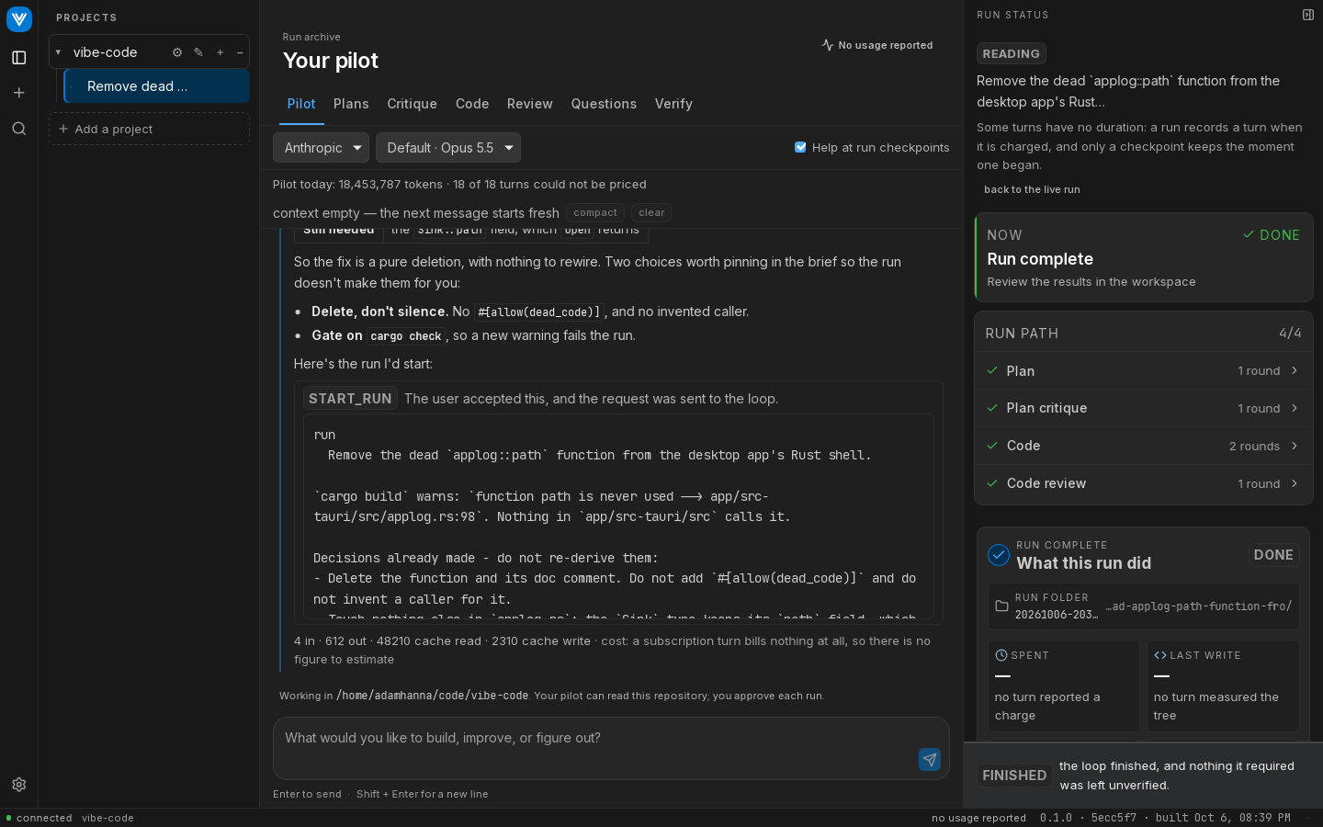The width and height of the screenshot is (1323, 827).
Task: Select the Pilot tab
Action: (301, 104)
